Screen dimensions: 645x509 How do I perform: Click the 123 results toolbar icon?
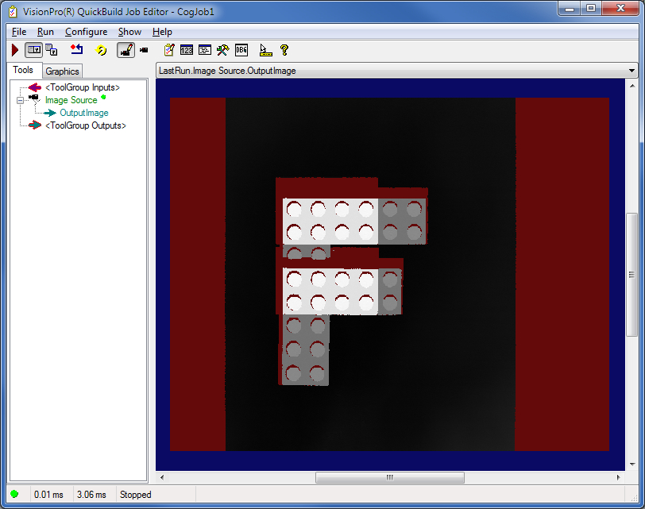tap(187, 50)
